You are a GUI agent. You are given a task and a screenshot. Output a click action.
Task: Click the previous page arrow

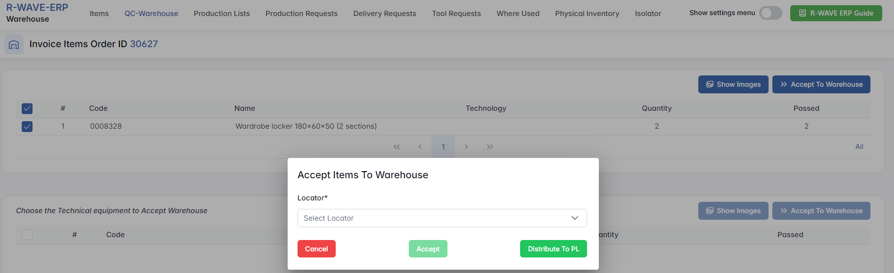(x=420, y=147)
